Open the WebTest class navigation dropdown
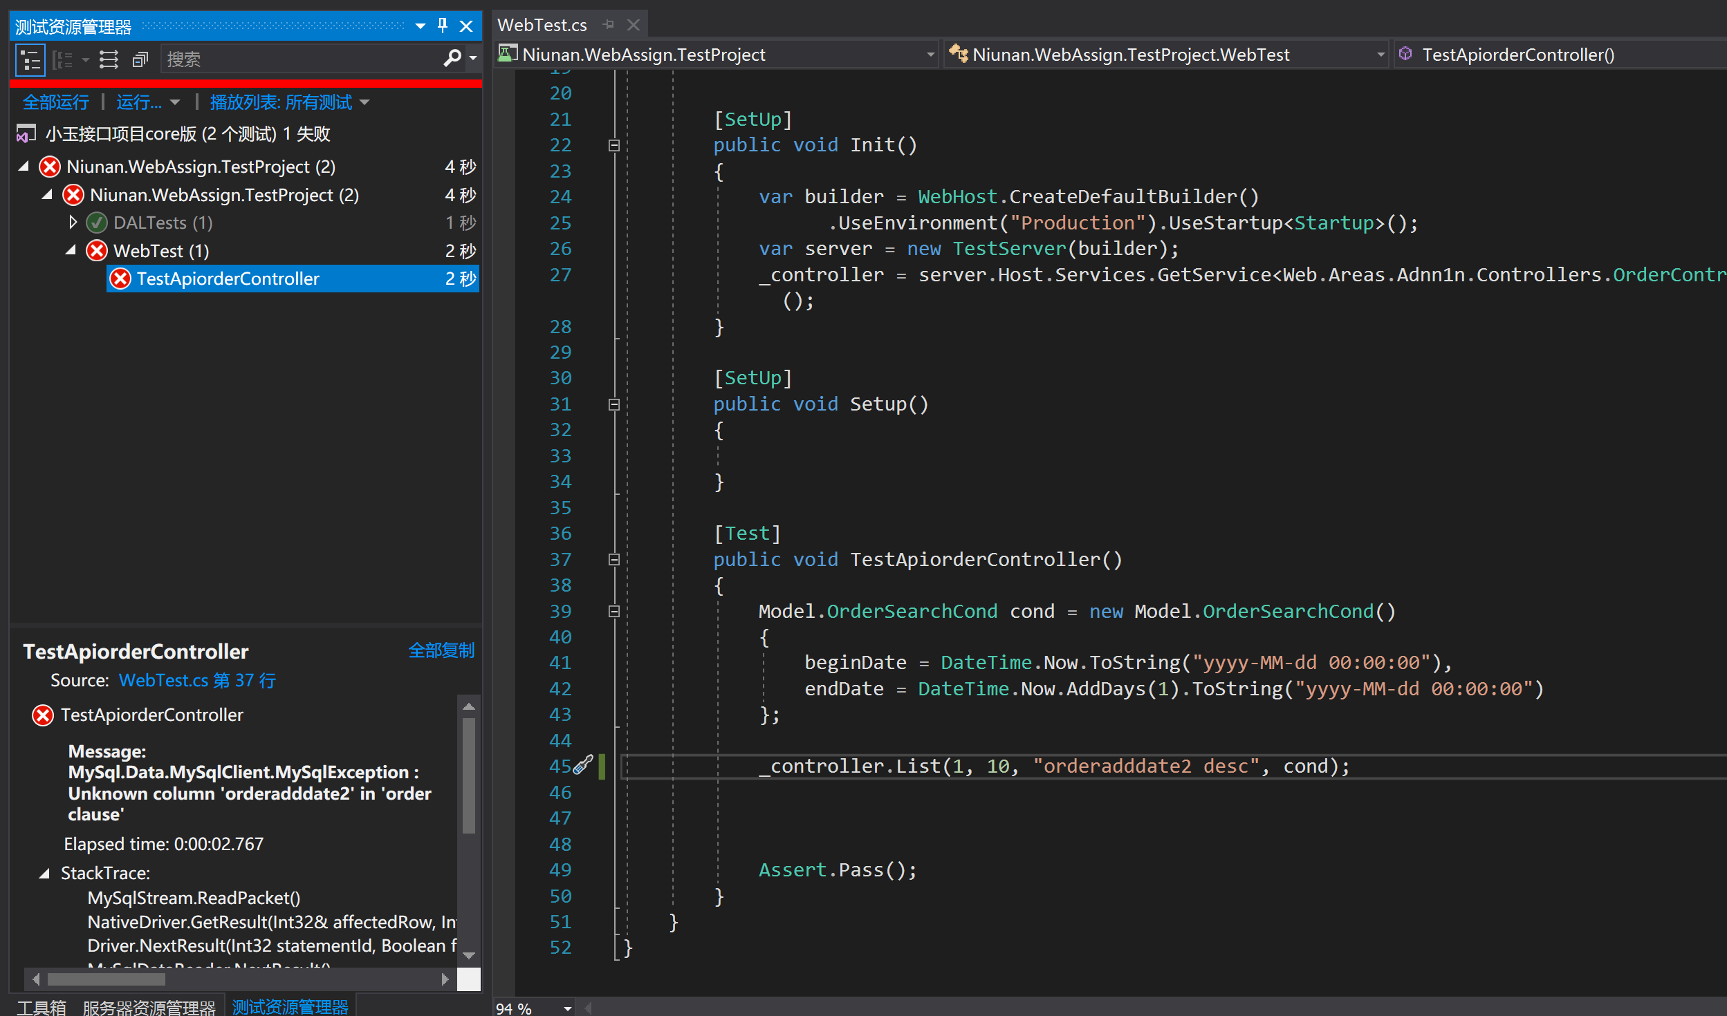This screenshot has height=1016, width=1727. [x=1380, y=55]
